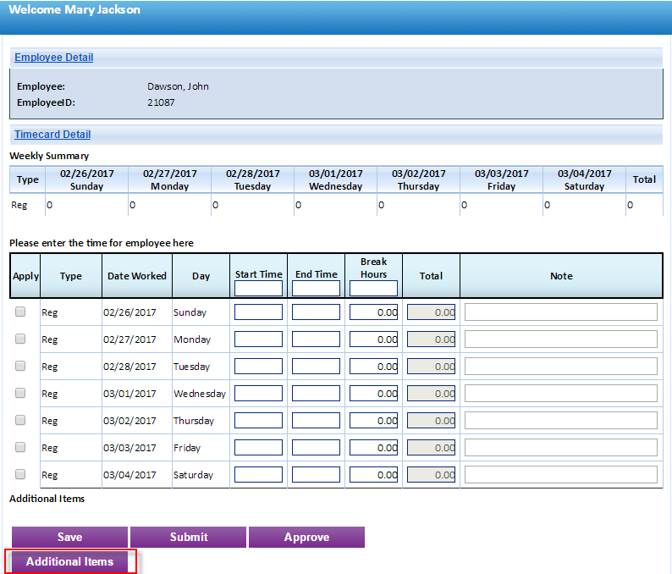Click the '03/01/2017 Wednesday' summary header
The image size is (672, 574).
coord(335,179)
